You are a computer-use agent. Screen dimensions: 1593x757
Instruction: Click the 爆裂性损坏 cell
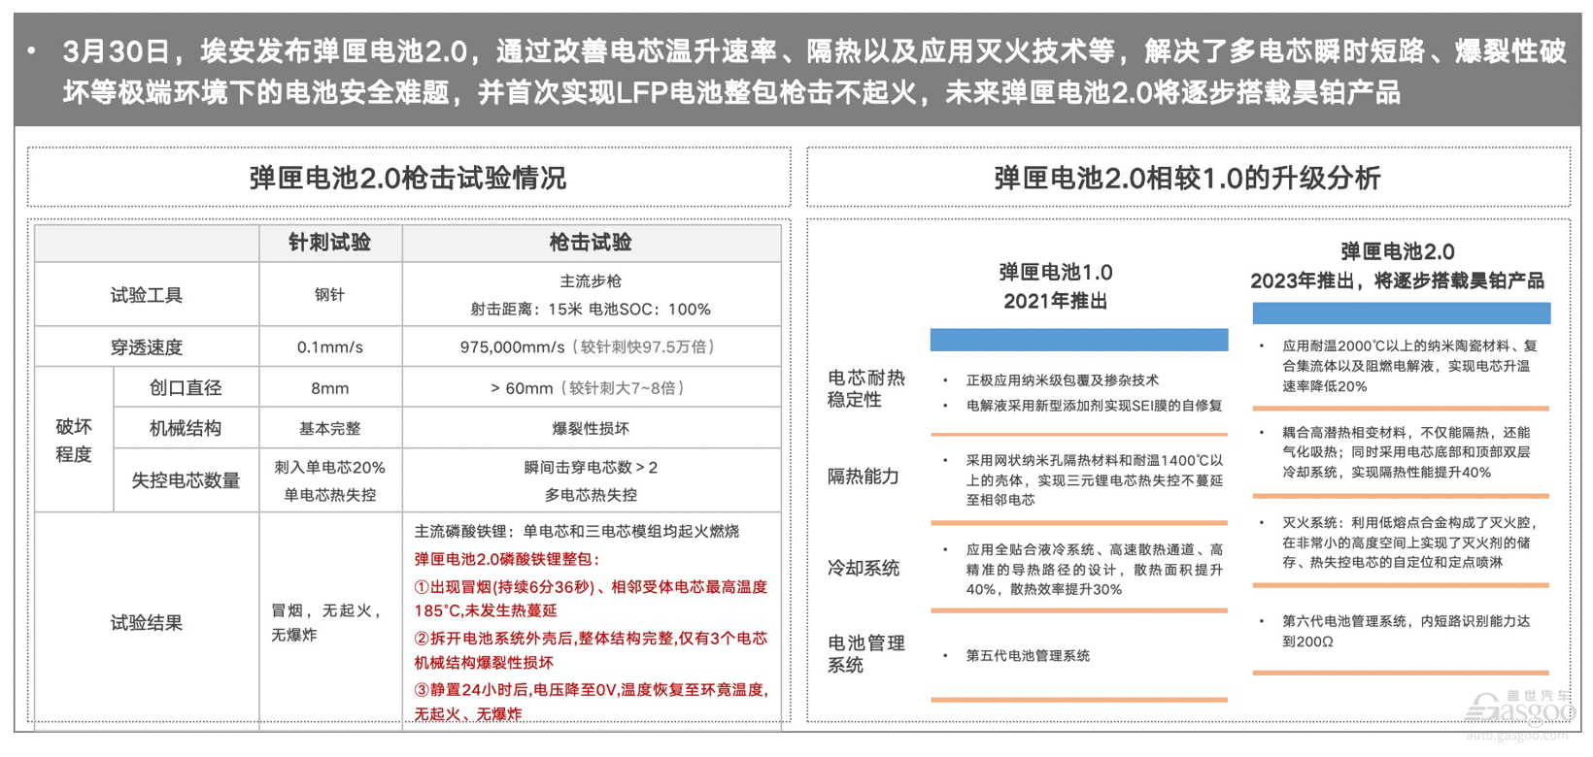(x=591, y=429)
